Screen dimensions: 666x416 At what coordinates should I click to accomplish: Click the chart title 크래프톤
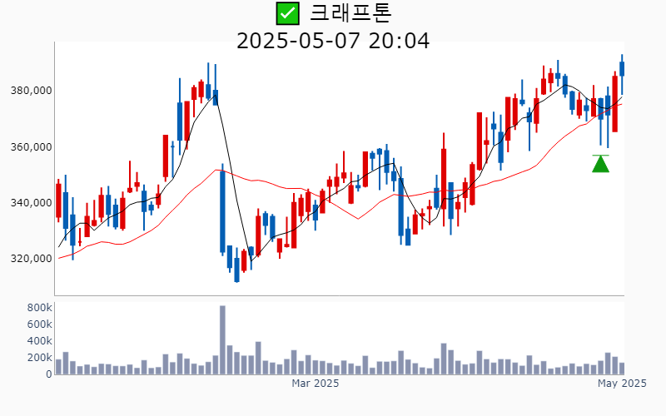click(350, 12)
